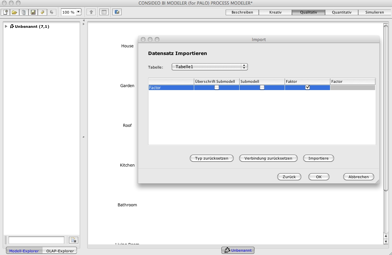Click the table view toolbar icon
392x255 pixels.
[104, 12]
